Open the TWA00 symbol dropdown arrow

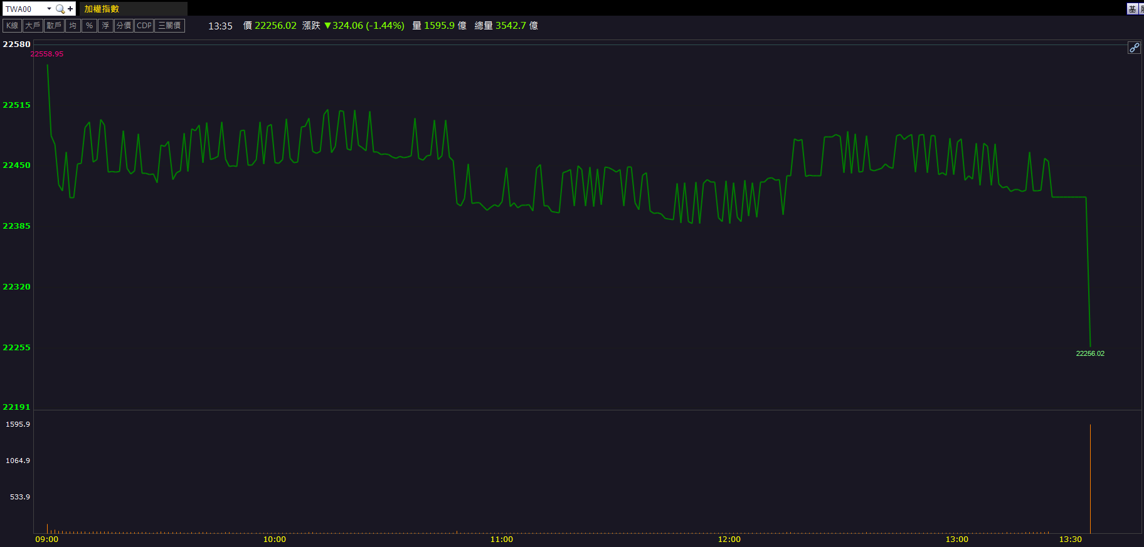(x=49, y=9)
